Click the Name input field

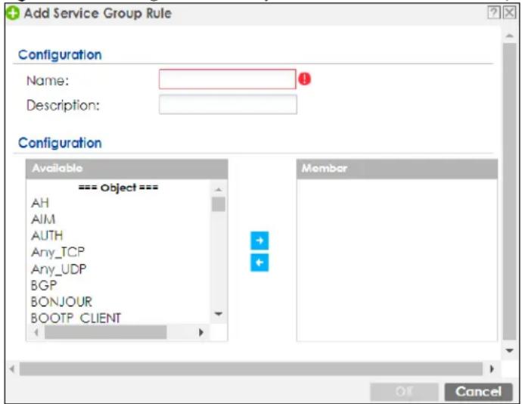228,79
